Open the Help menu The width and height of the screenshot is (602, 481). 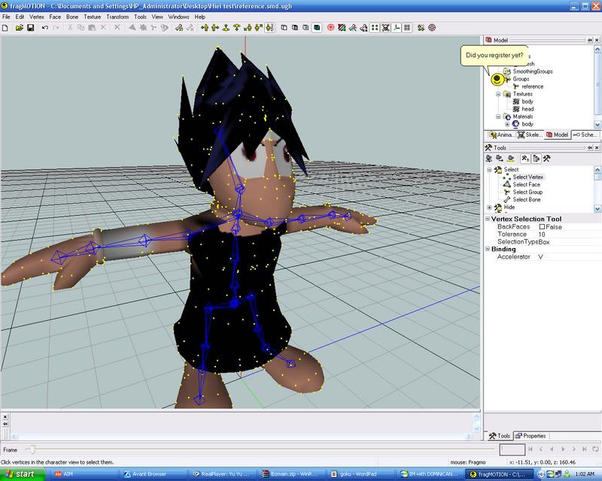(199, 17)
